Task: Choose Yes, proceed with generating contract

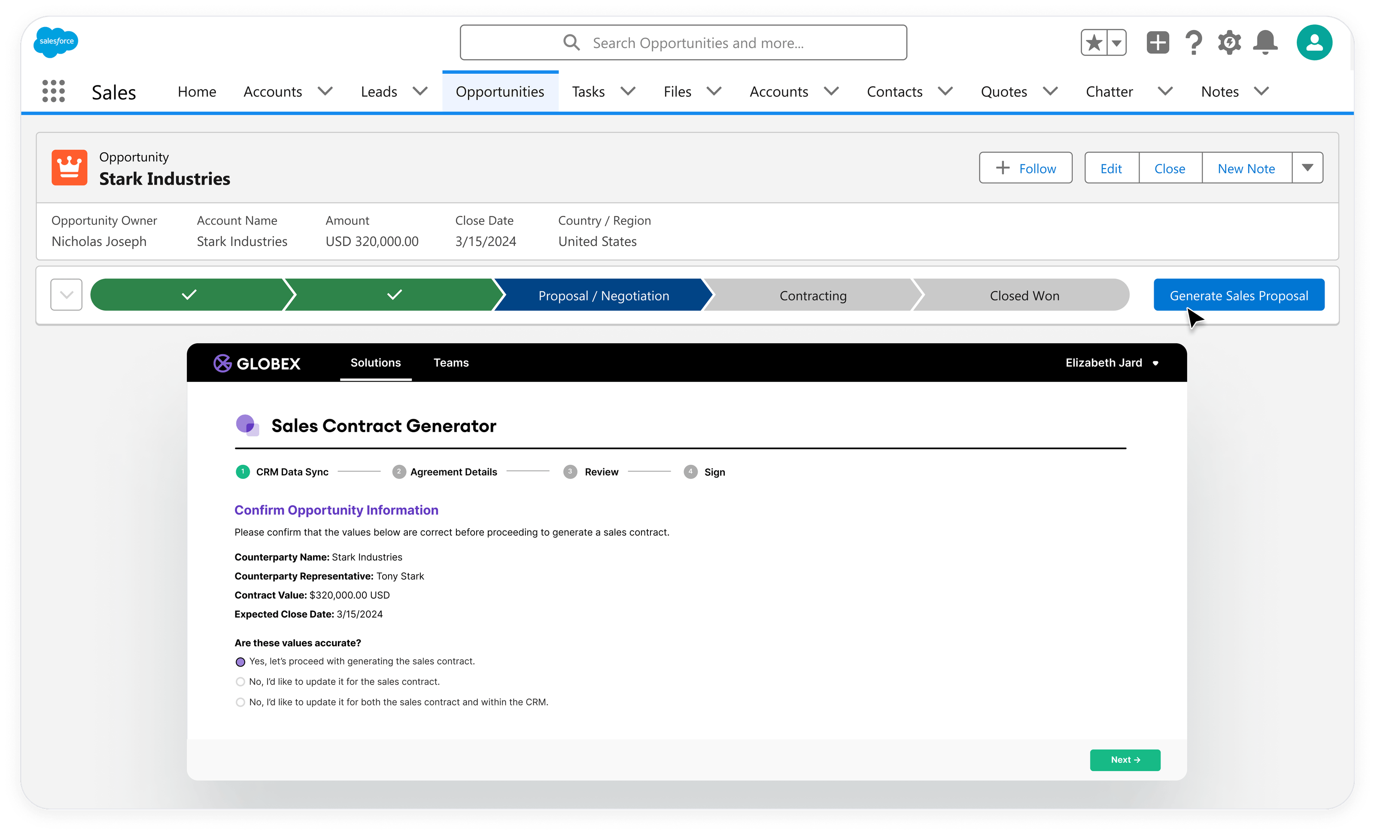Action: coord(240,662)
